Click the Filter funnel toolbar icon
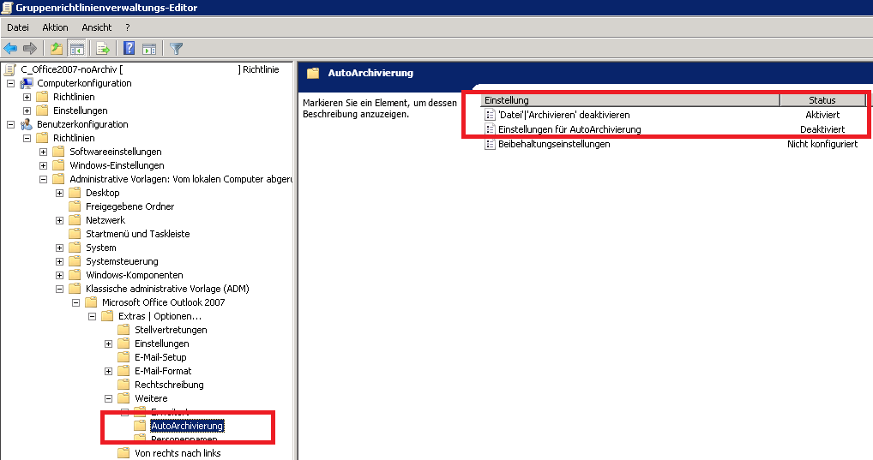Image resolution: width=873 pixels, height=460 pixels. 176,48
